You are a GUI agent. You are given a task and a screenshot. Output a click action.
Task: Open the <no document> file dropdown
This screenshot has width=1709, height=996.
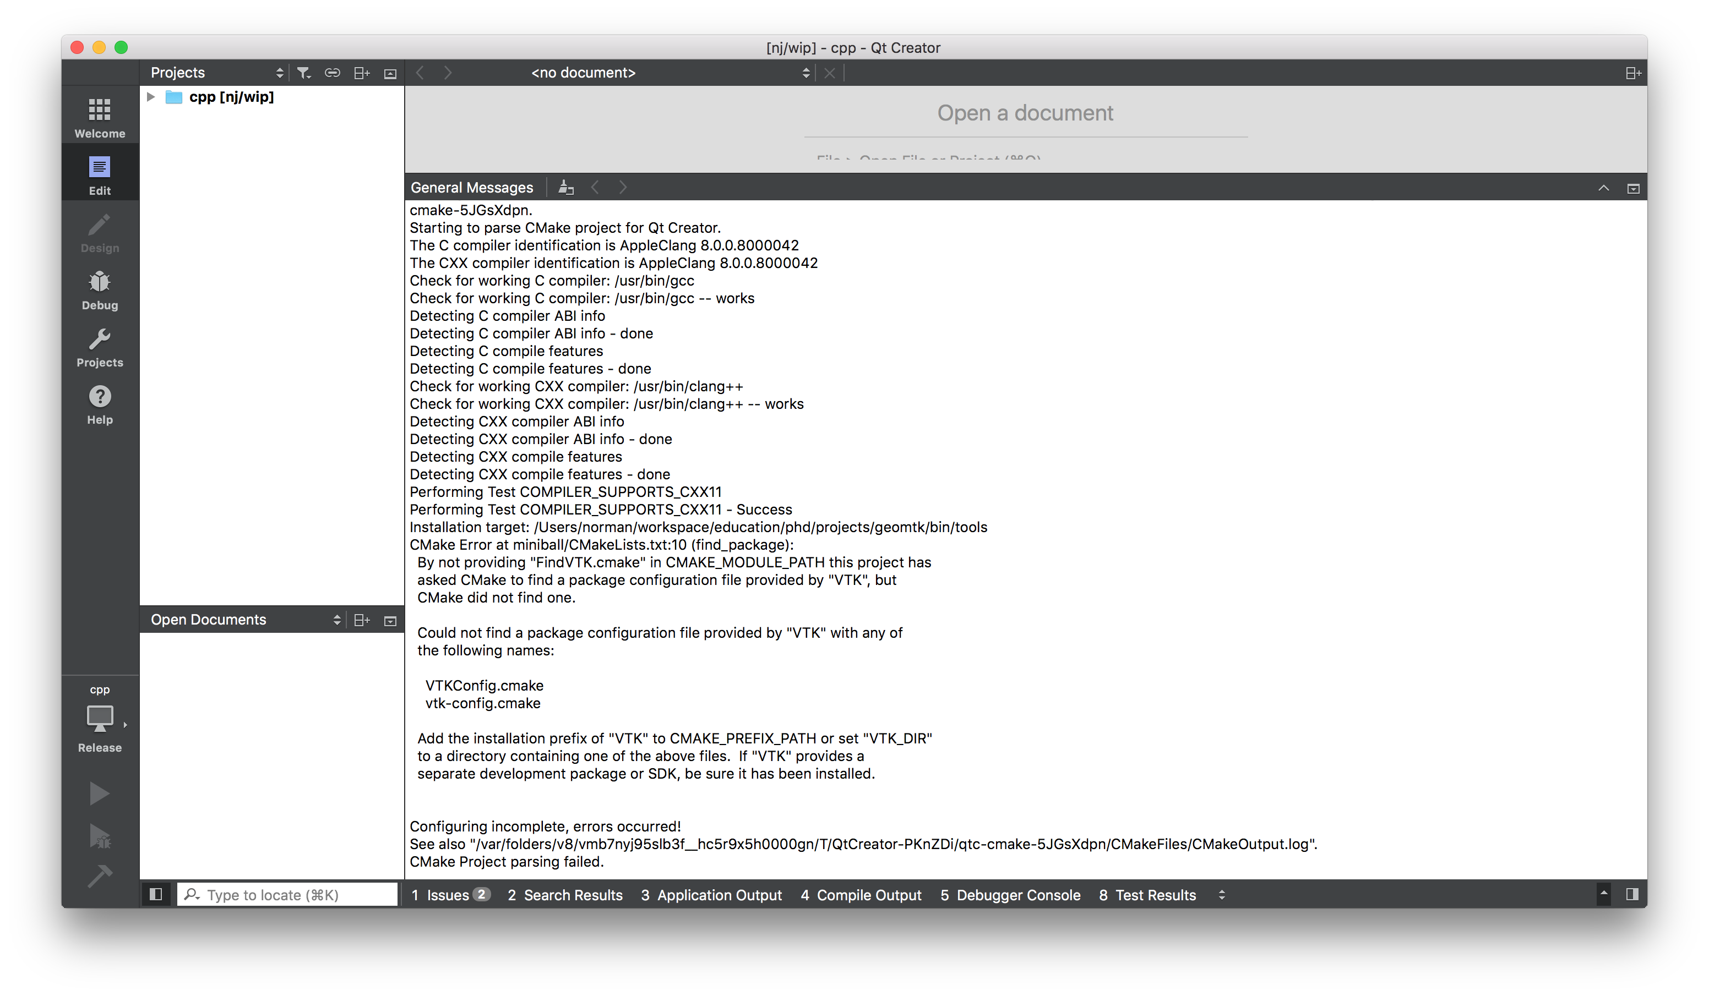tap(670, 73)
